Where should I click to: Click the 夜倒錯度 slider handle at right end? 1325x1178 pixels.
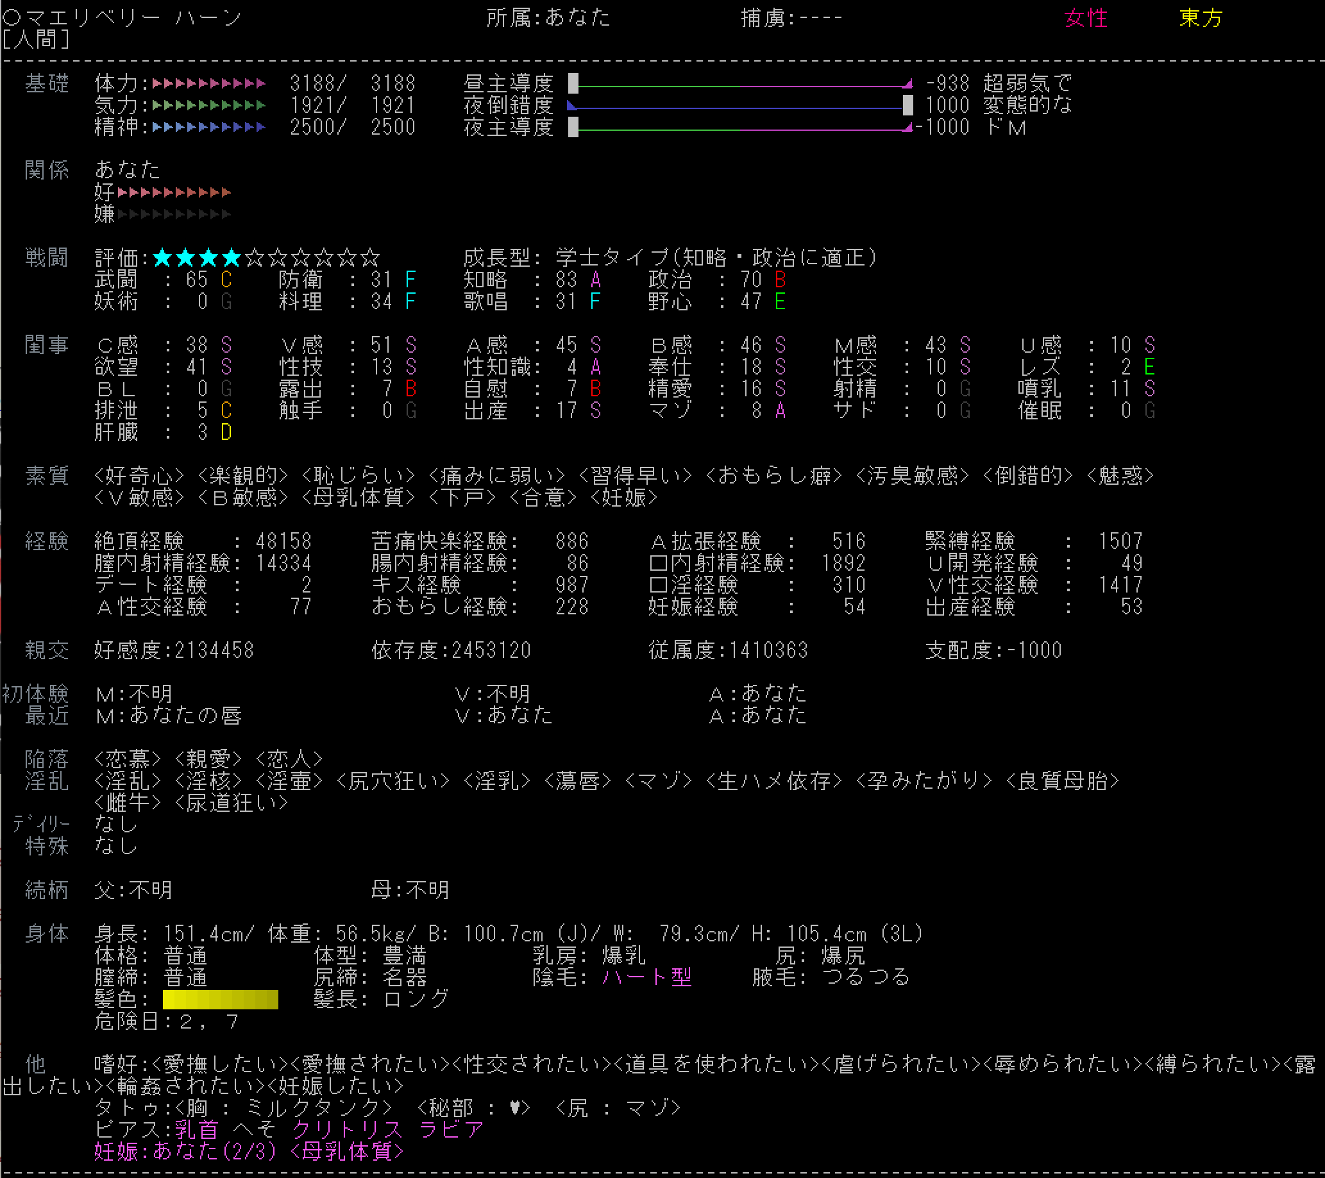click(x=907, y=105)
